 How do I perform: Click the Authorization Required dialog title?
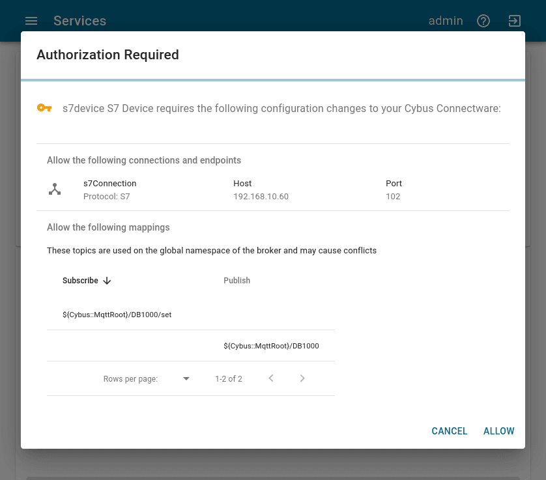[108, 55]
